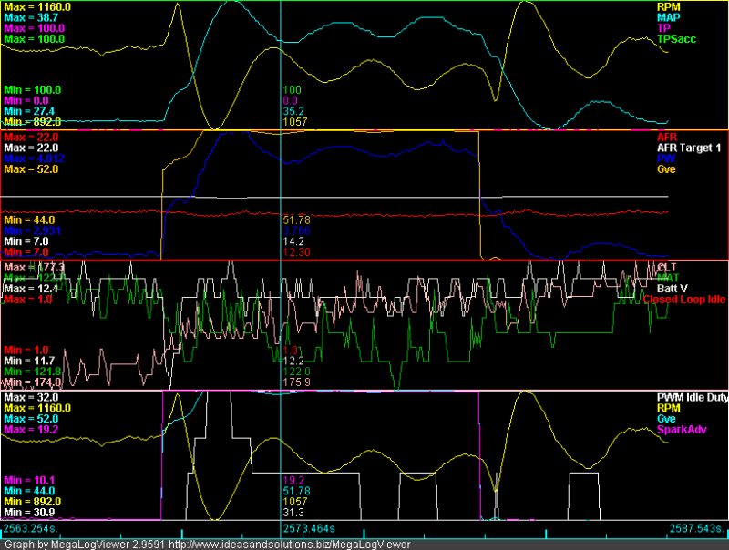The image size is (729, 550).
Task: Click the cyan MAP legend label
Action: coord(668,17)
